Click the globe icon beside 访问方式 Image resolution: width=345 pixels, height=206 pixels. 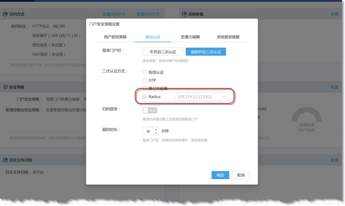(x=5, y=14)
